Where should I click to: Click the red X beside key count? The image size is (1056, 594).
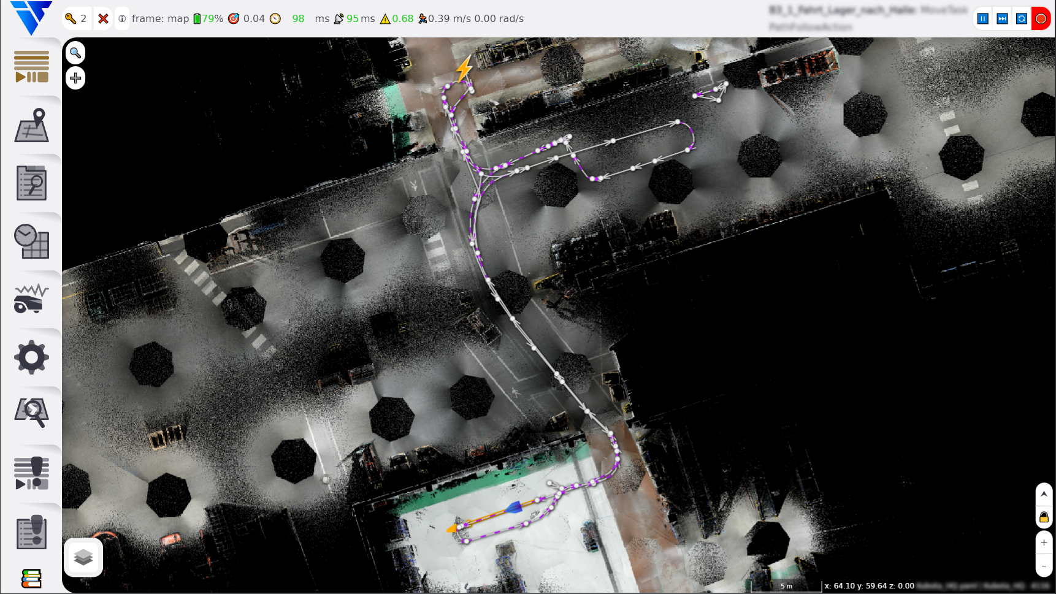click(x=103, y=19)
